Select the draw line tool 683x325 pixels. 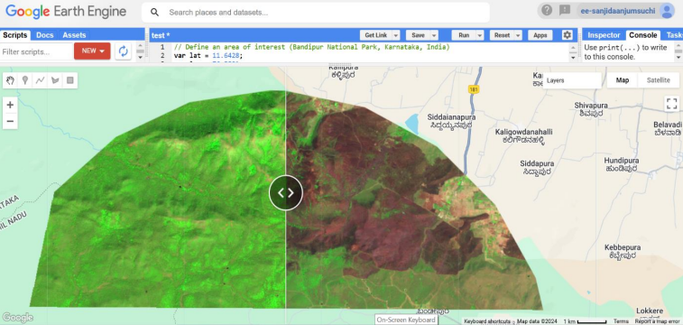click(40, 80)
